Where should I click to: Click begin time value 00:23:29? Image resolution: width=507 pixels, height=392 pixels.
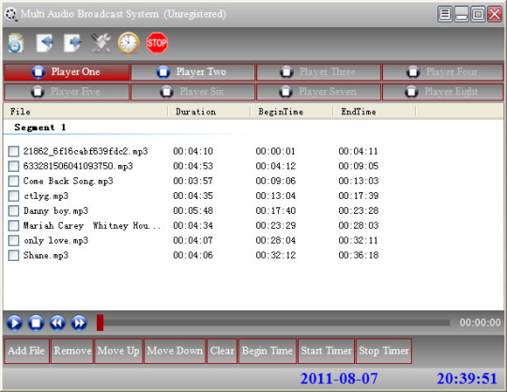(x=276, y=225)
